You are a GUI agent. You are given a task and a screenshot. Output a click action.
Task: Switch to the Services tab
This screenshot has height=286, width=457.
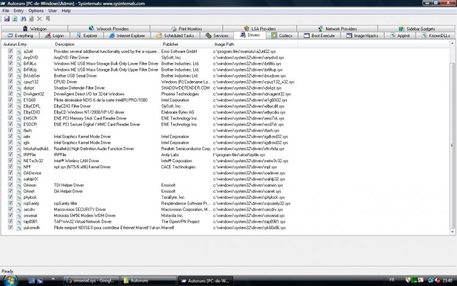click(217, 35)
